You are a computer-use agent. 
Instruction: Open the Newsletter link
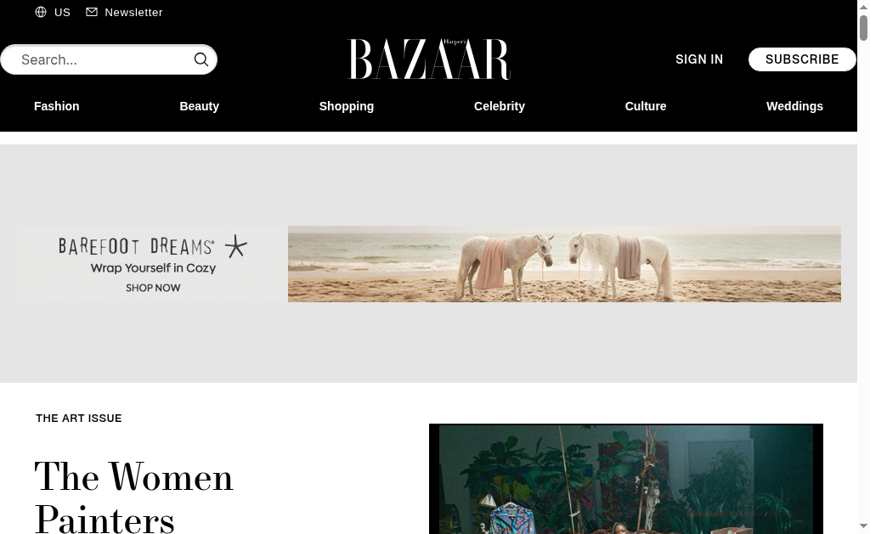pos(133,12)
